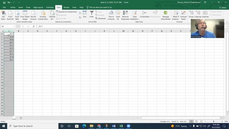Open the Help tab
This screenshot has width=229, height=129.
81,7
